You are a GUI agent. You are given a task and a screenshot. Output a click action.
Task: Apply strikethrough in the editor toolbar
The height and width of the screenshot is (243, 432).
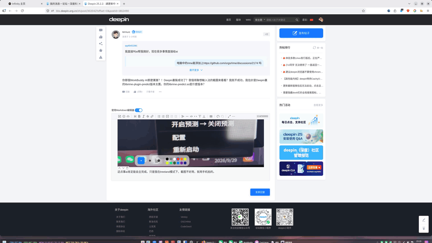click(x=147, y=116)
